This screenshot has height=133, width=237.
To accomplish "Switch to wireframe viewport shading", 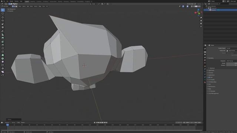I will [x=194, y=6].
